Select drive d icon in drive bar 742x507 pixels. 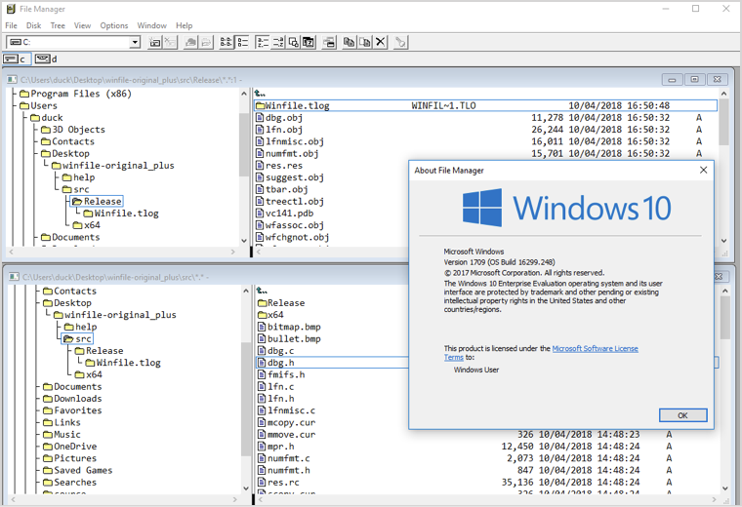click(47, 59)
